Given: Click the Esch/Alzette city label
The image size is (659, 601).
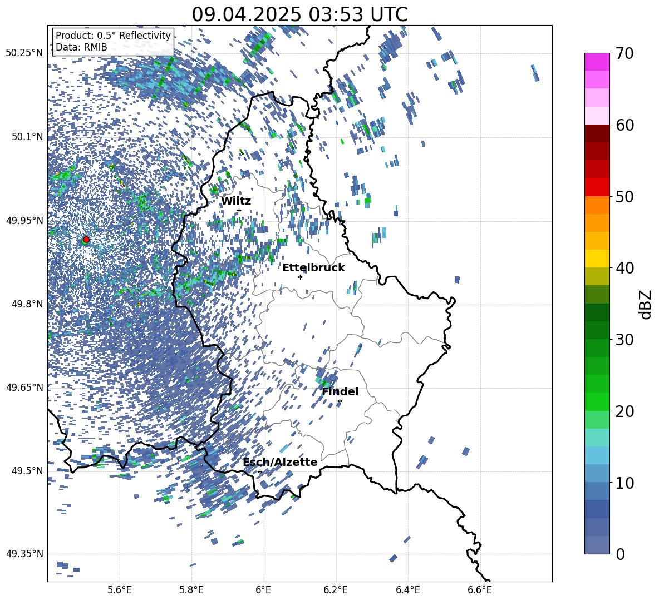Looking at the screenshot, I should point(280,462).
